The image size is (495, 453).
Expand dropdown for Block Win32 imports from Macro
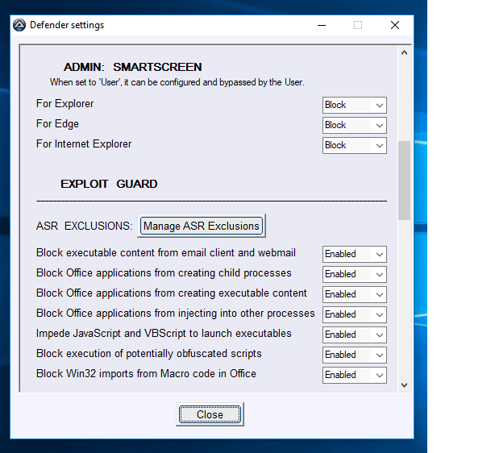[x=355, y=376]
